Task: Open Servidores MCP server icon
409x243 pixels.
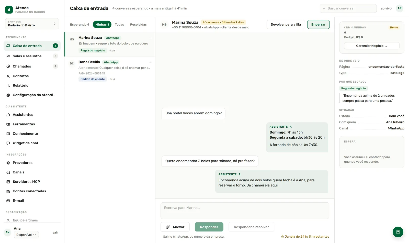Action: tap(8, 182)
